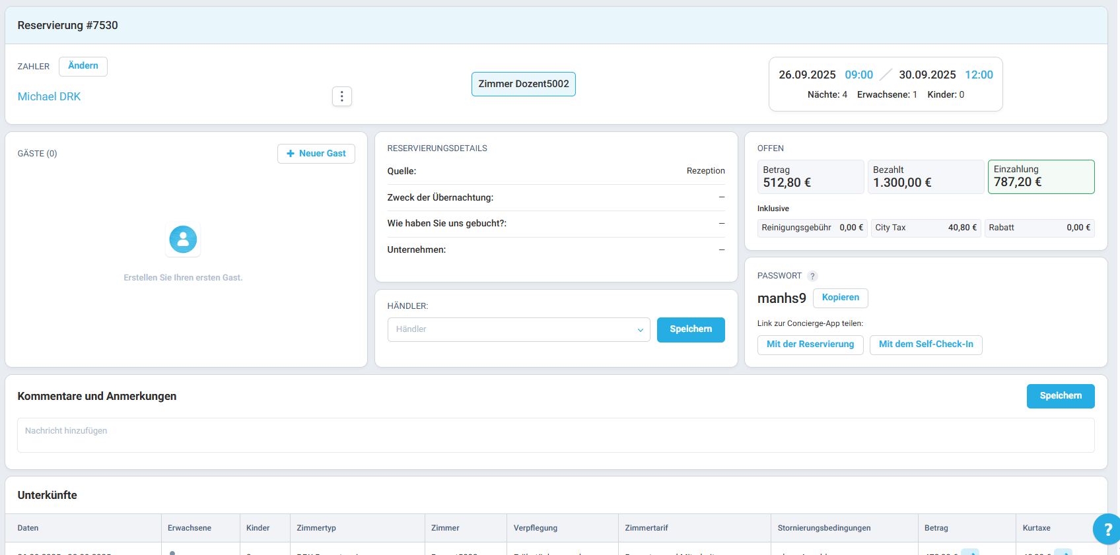Select the Zimmer Dozent5002 tab
1120x555 pixels.
[x=523, y=84]
